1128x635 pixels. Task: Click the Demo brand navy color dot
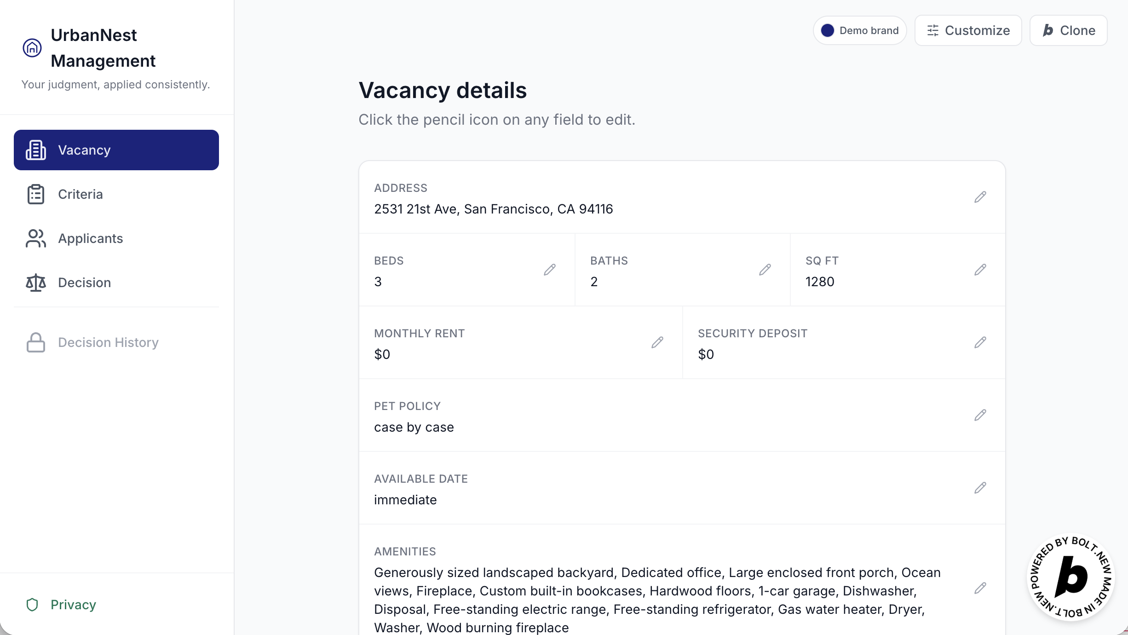pyautogui.click(x=828, y=30)
